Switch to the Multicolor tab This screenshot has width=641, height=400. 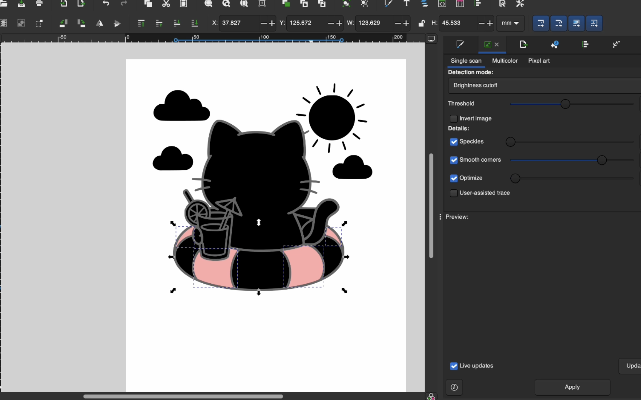coord(504,61)
